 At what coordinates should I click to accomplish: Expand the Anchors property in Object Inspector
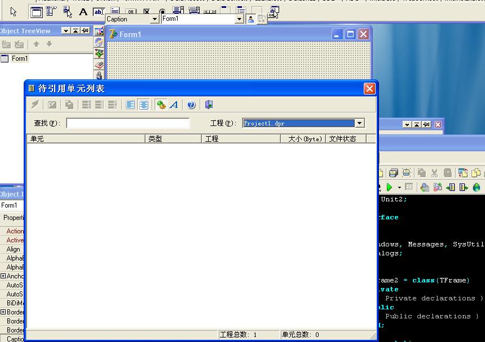point(3,276)
